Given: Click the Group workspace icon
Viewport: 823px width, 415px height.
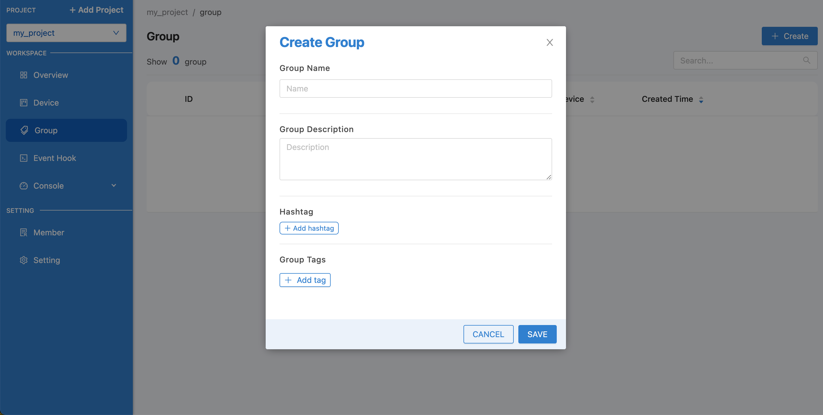Looking at the screenshot, I should (24, 130).
